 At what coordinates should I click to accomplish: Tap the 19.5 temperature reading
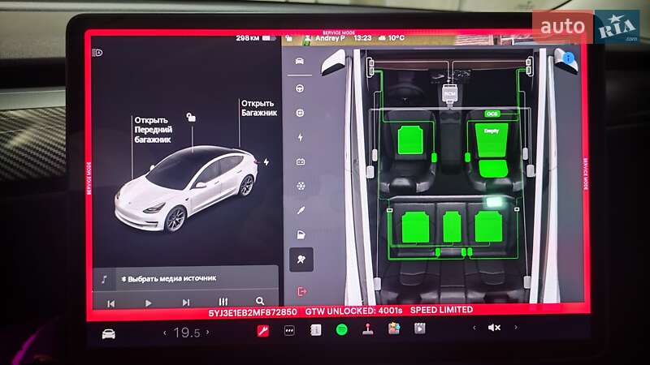[x=187, y=333]
